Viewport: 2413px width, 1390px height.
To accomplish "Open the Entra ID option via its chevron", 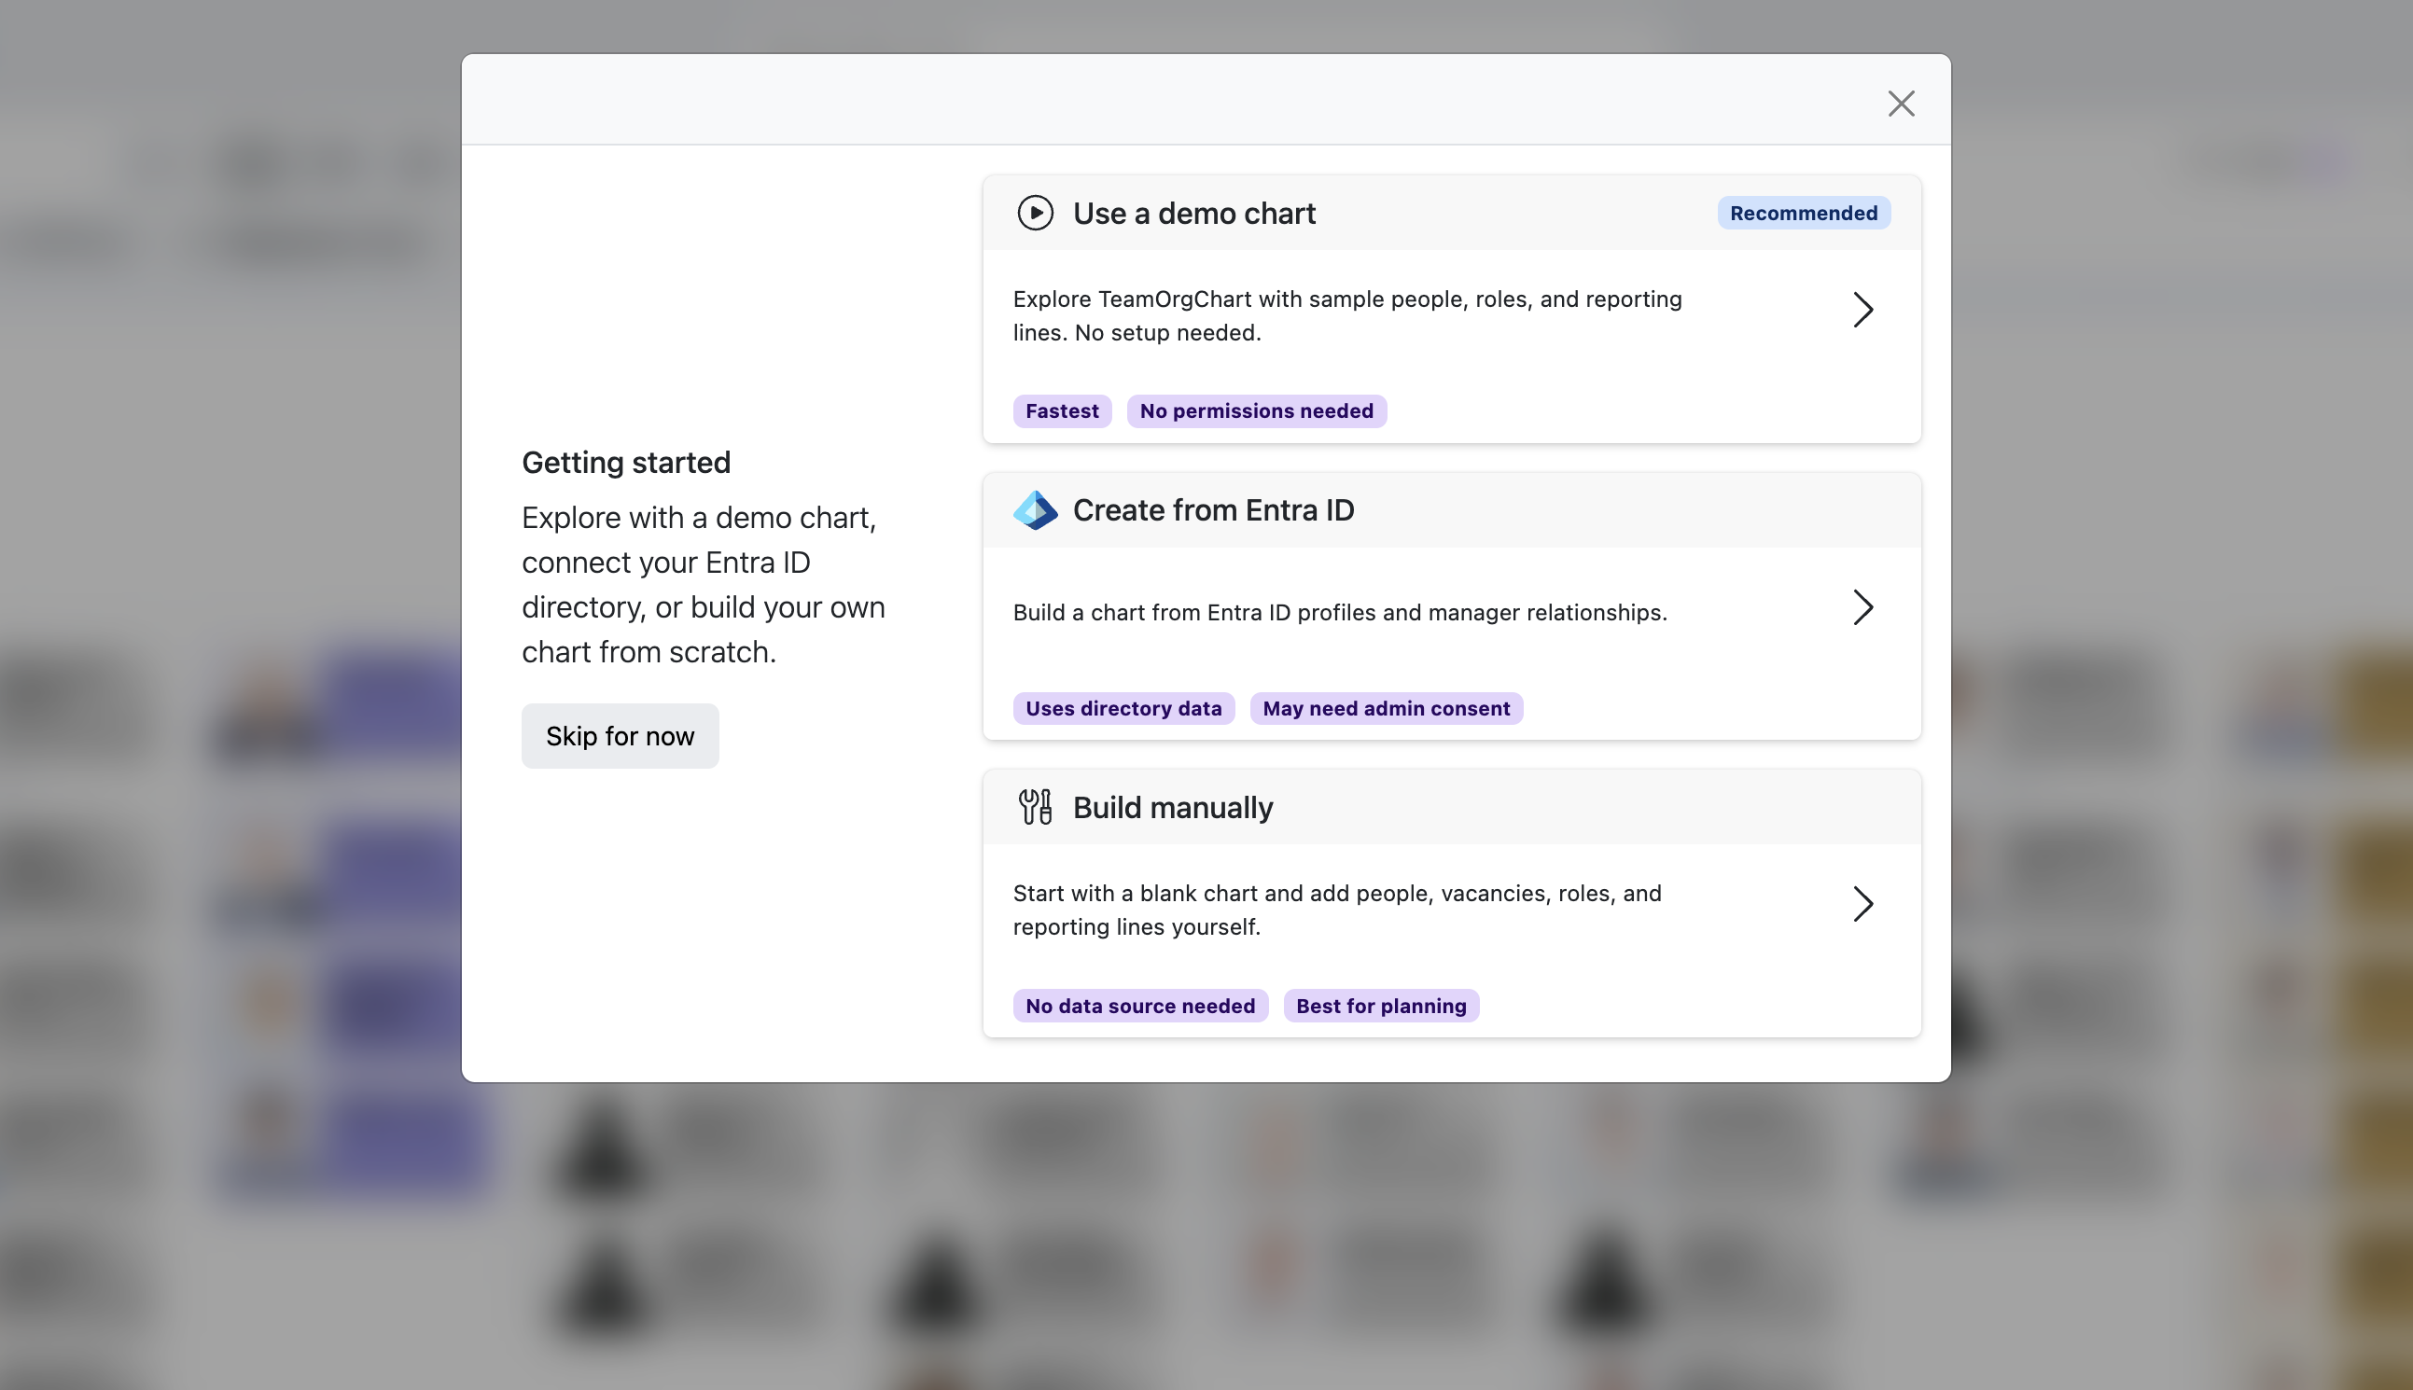I will [1862, 607].
